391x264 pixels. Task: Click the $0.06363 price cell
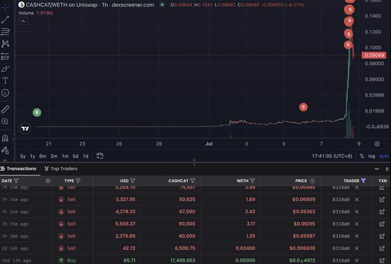[304, 212]
